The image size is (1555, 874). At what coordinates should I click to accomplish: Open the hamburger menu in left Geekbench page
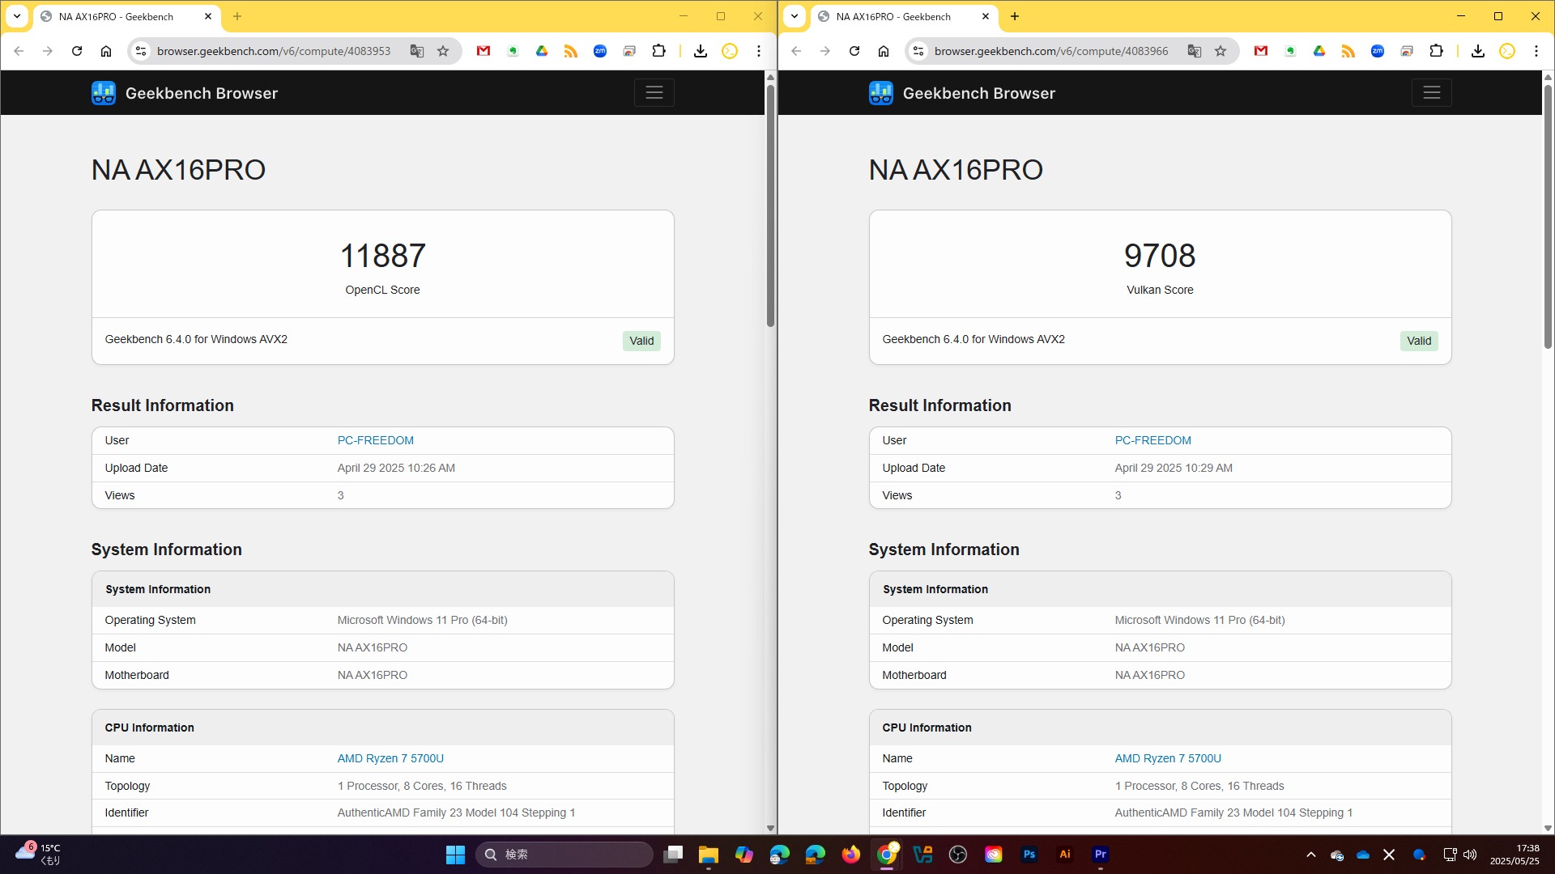654,93
